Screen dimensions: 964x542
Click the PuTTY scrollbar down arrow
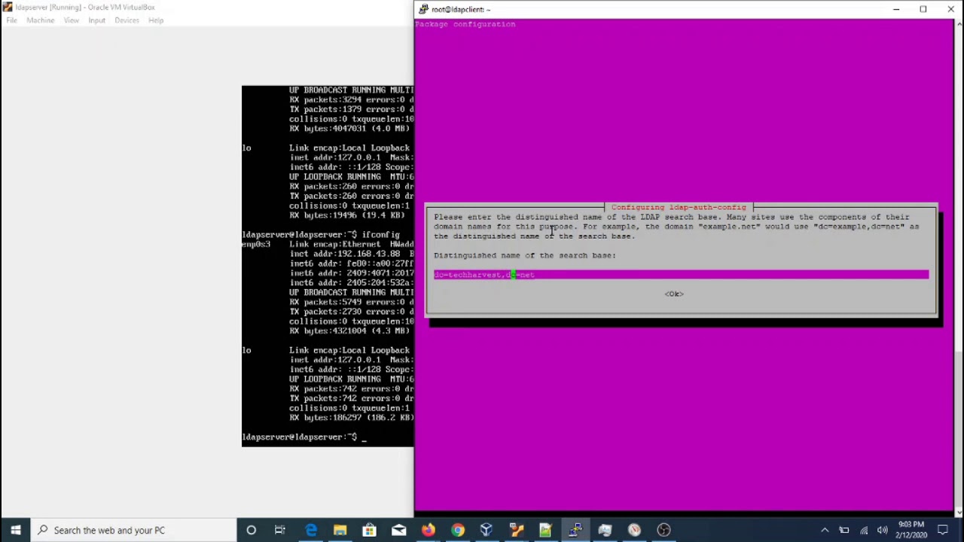pos(959,512)
